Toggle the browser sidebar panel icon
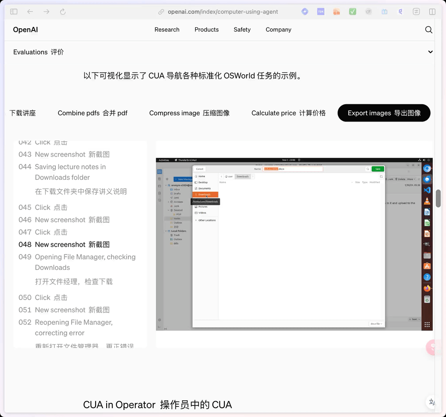This screenshot has width=446, height=417. (14, 12)
